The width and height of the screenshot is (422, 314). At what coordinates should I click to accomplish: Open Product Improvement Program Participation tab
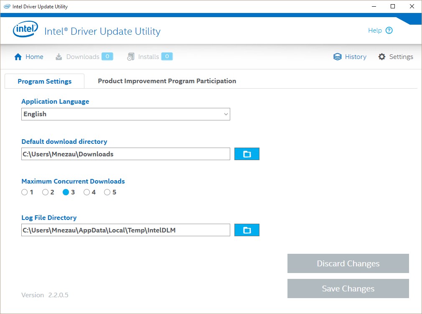point(167,81)
